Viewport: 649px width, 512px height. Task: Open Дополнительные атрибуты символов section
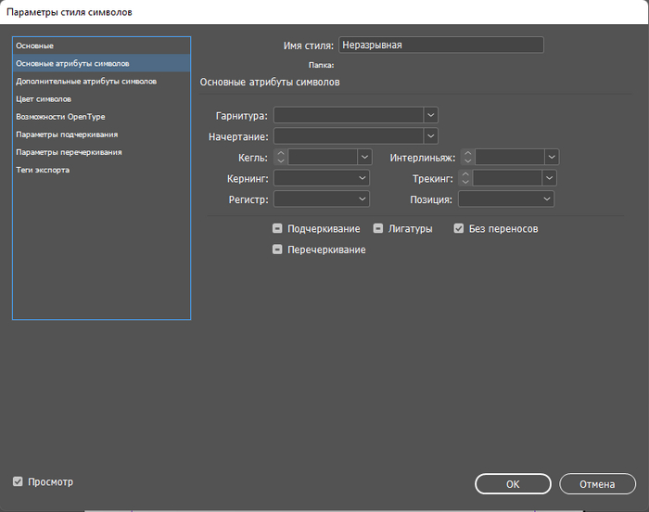coord(85,81)
